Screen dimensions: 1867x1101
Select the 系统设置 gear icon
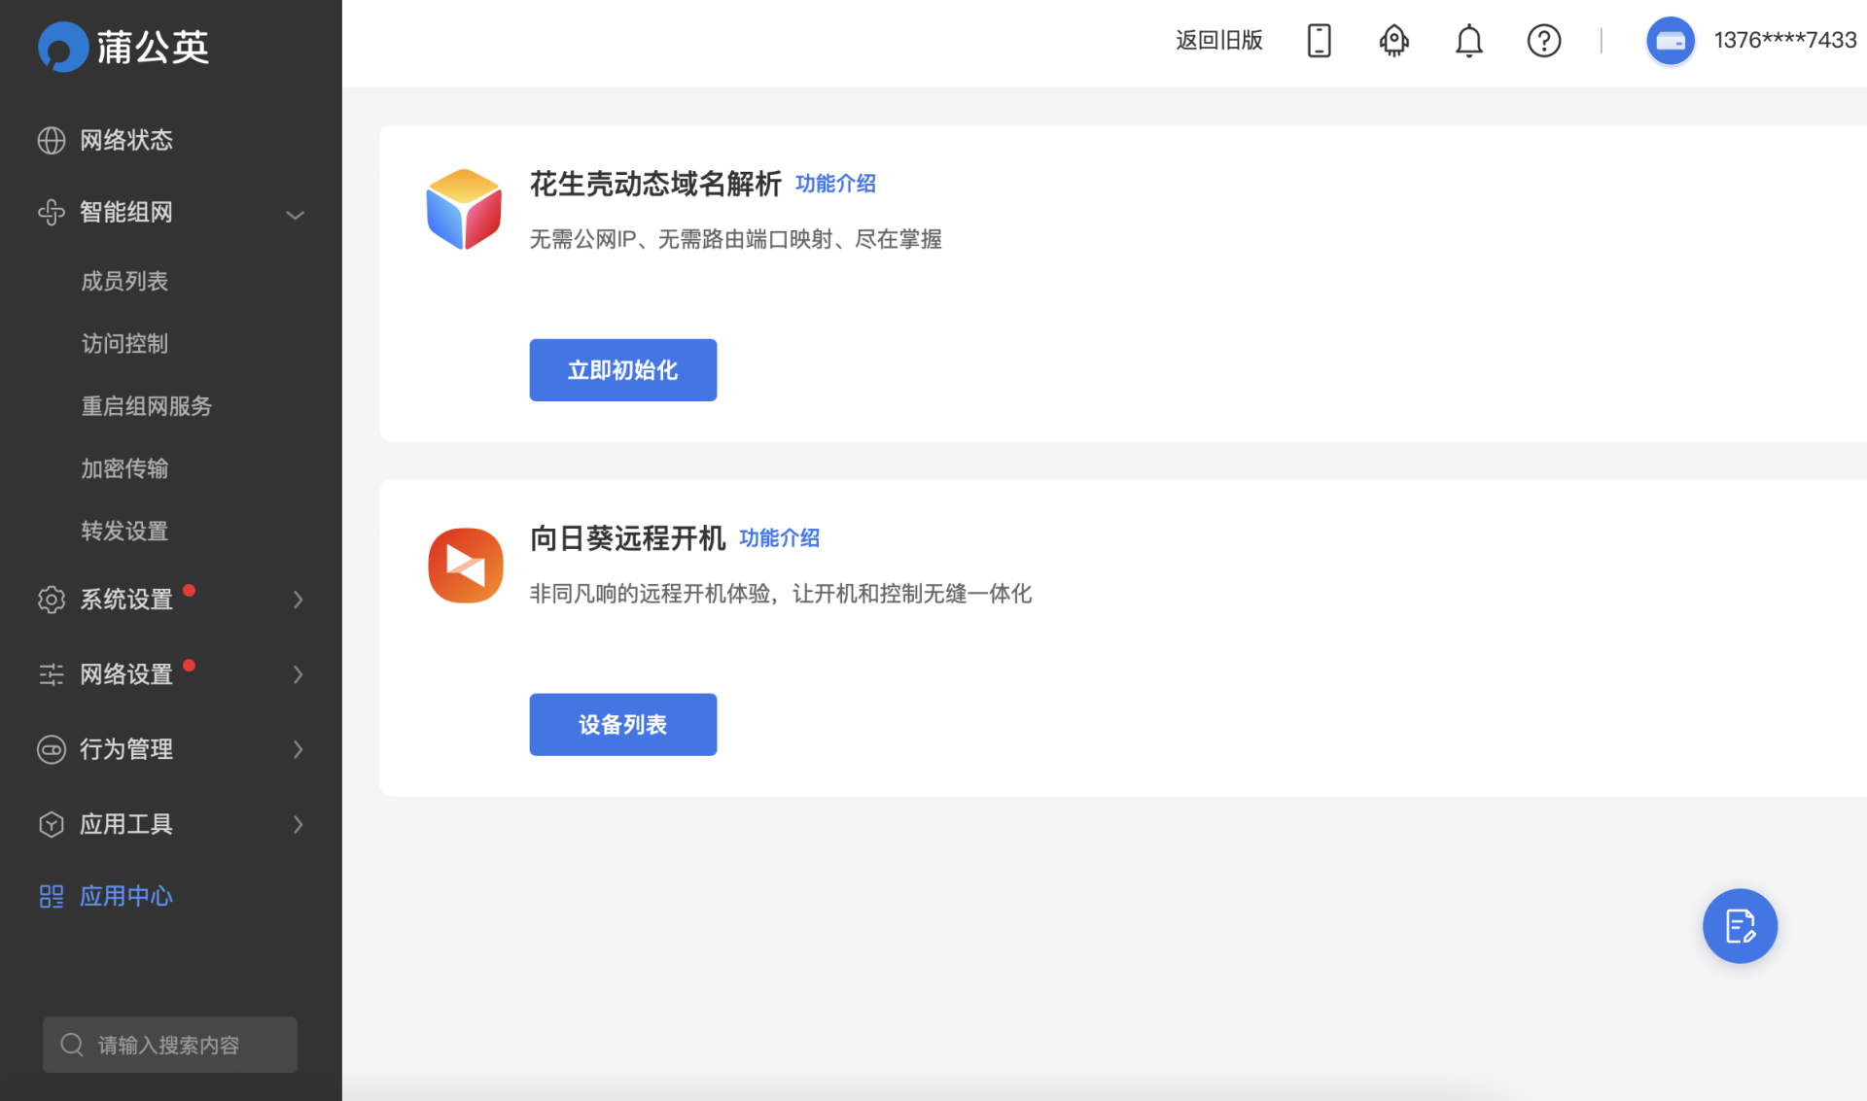(51, 600)
